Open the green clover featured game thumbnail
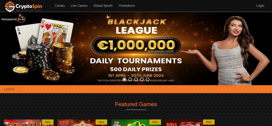The height and width of the screenshot is (126, 272). point(136,123)
